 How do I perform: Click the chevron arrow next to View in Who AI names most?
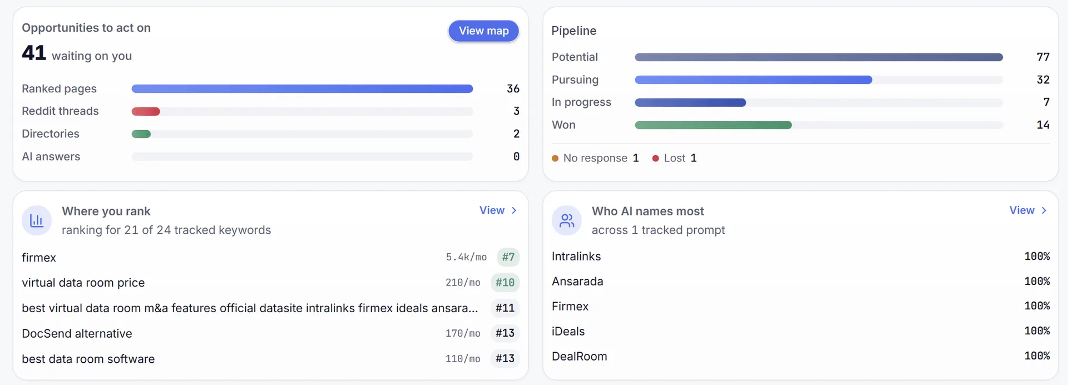coord(1044,210)
